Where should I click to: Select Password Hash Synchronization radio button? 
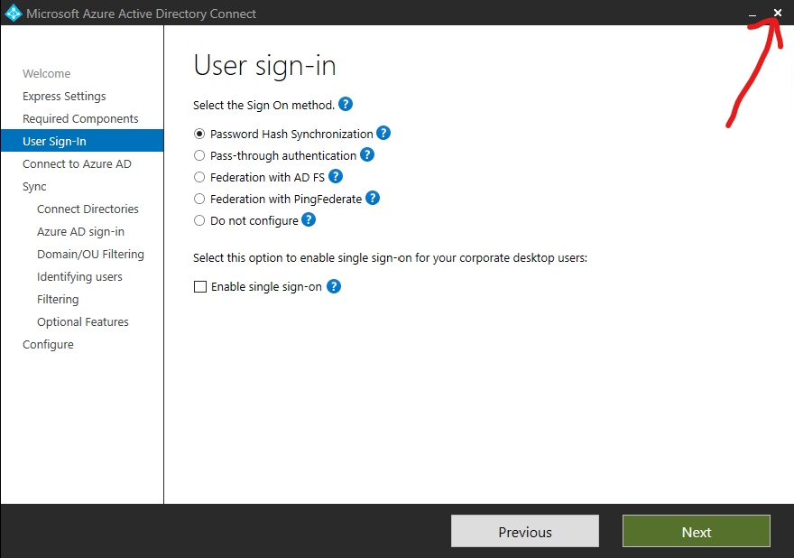[x=199, y=134]
